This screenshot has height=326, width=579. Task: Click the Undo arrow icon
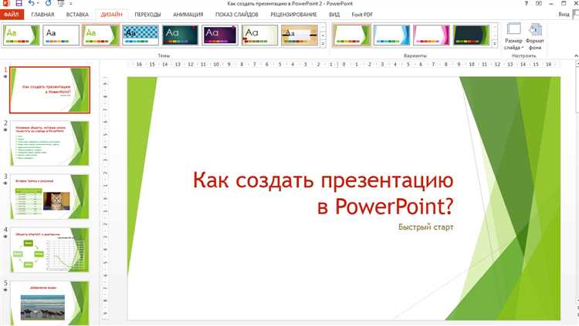[x=31, y=3]
